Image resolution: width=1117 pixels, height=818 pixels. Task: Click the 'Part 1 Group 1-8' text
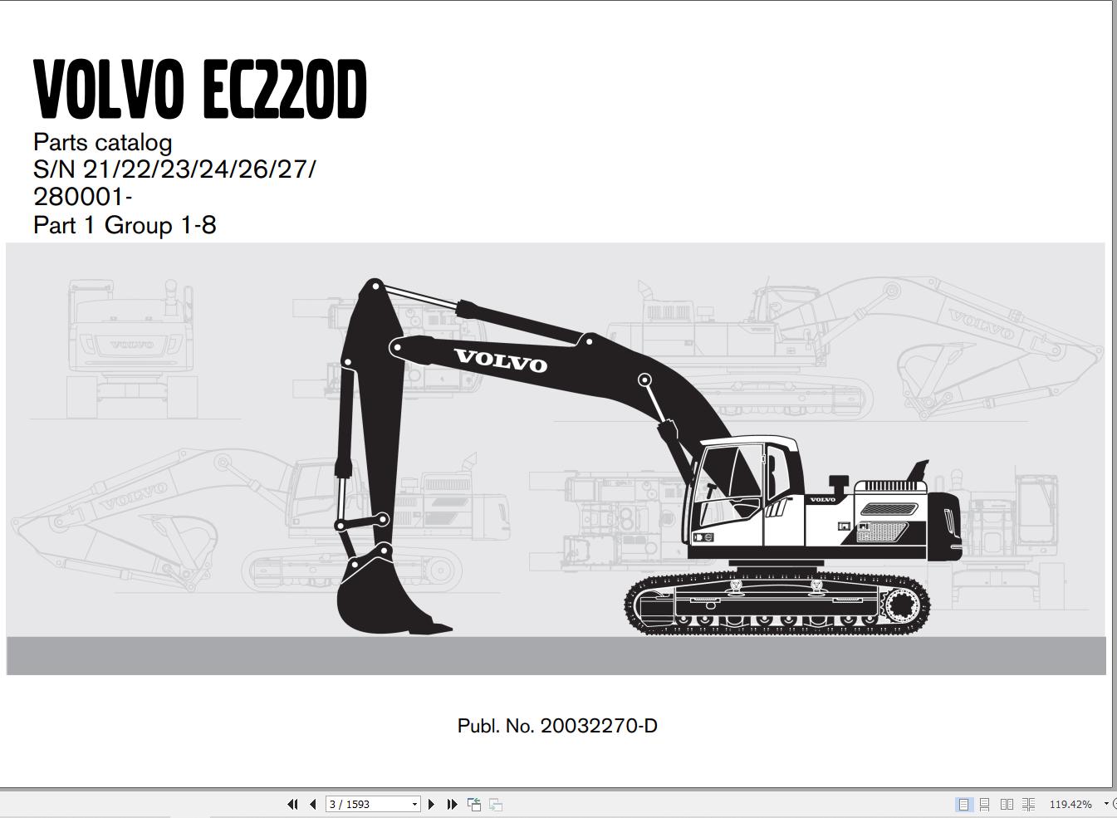(x=125, y=225)
